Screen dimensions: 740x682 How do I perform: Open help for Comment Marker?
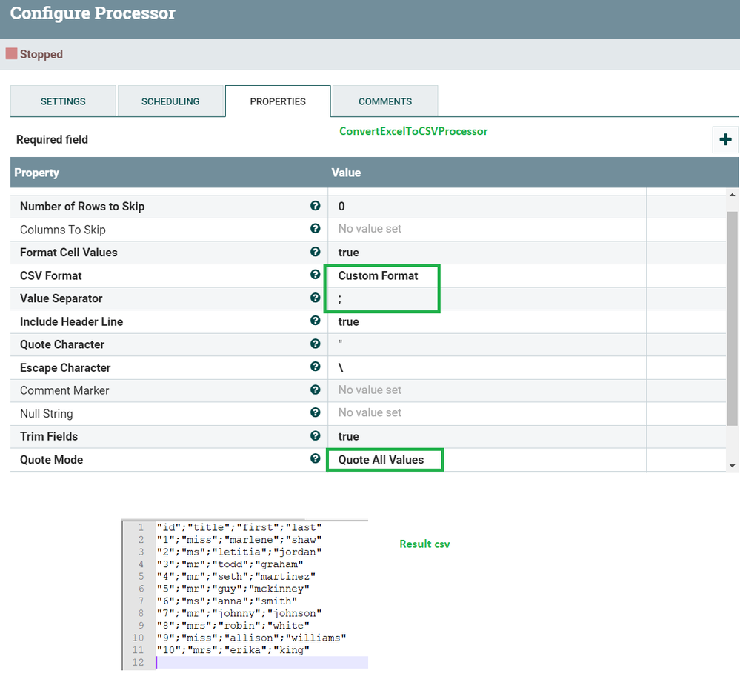click(x=316, y=390)
